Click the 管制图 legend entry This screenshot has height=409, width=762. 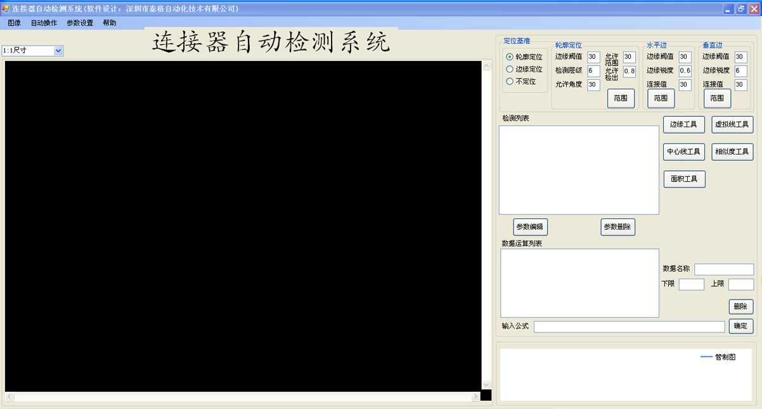click(718, 357)
